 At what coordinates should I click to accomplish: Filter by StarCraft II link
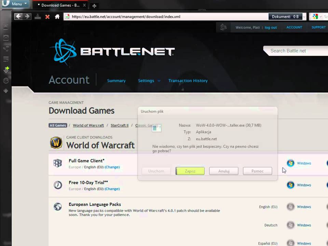coord(120,125)
